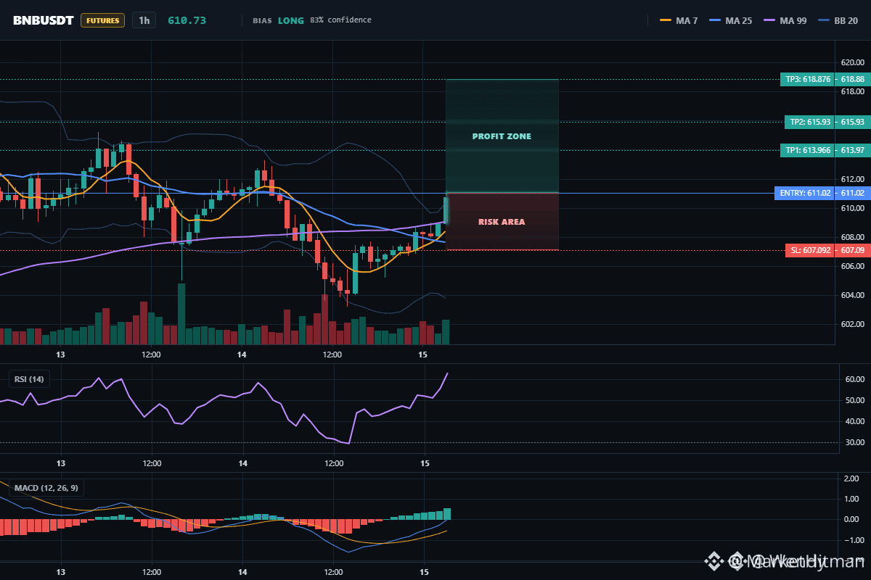Click the LONG bias label
The image size is (871, 580).
(x=291, y=20)
